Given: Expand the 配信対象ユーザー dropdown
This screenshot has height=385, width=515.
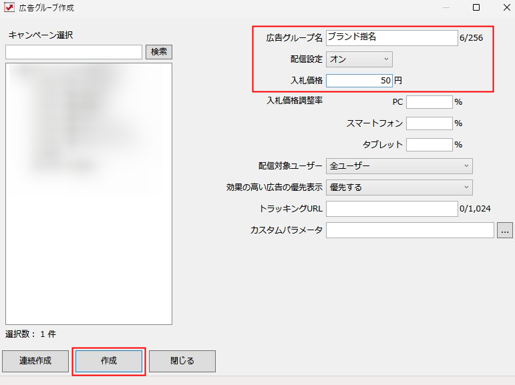Looking at the screenshot, I should point(399,166).
